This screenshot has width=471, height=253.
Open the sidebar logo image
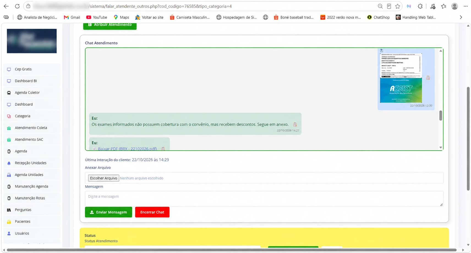(32, 41)
